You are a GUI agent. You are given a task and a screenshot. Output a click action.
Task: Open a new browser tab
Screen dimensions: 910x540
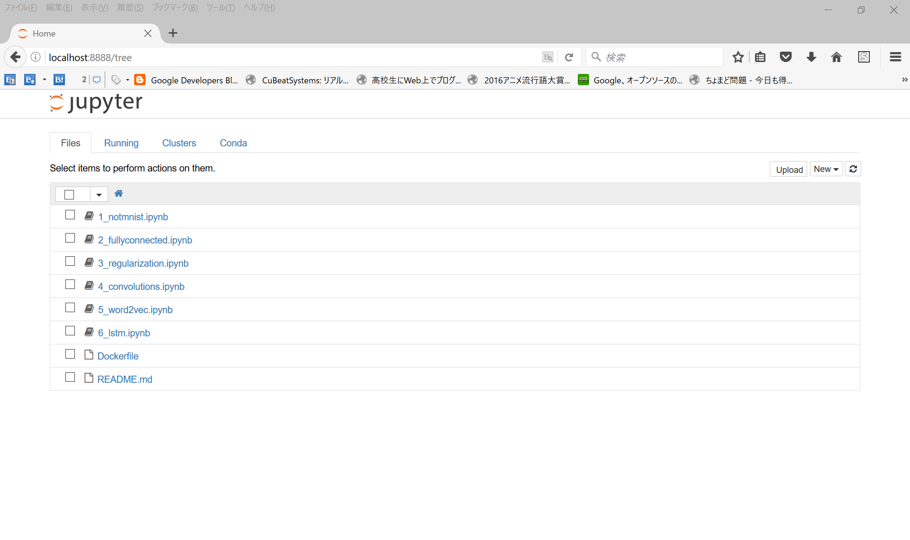[173, 33]
